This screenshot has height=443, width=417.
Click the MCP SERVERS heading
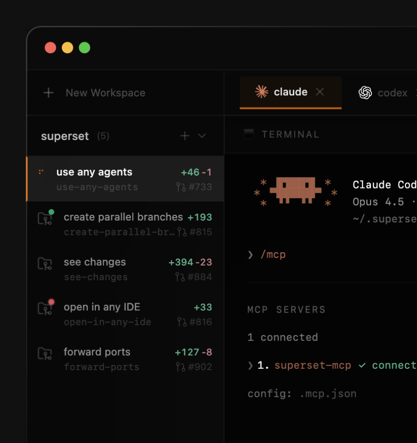point(287,310)
